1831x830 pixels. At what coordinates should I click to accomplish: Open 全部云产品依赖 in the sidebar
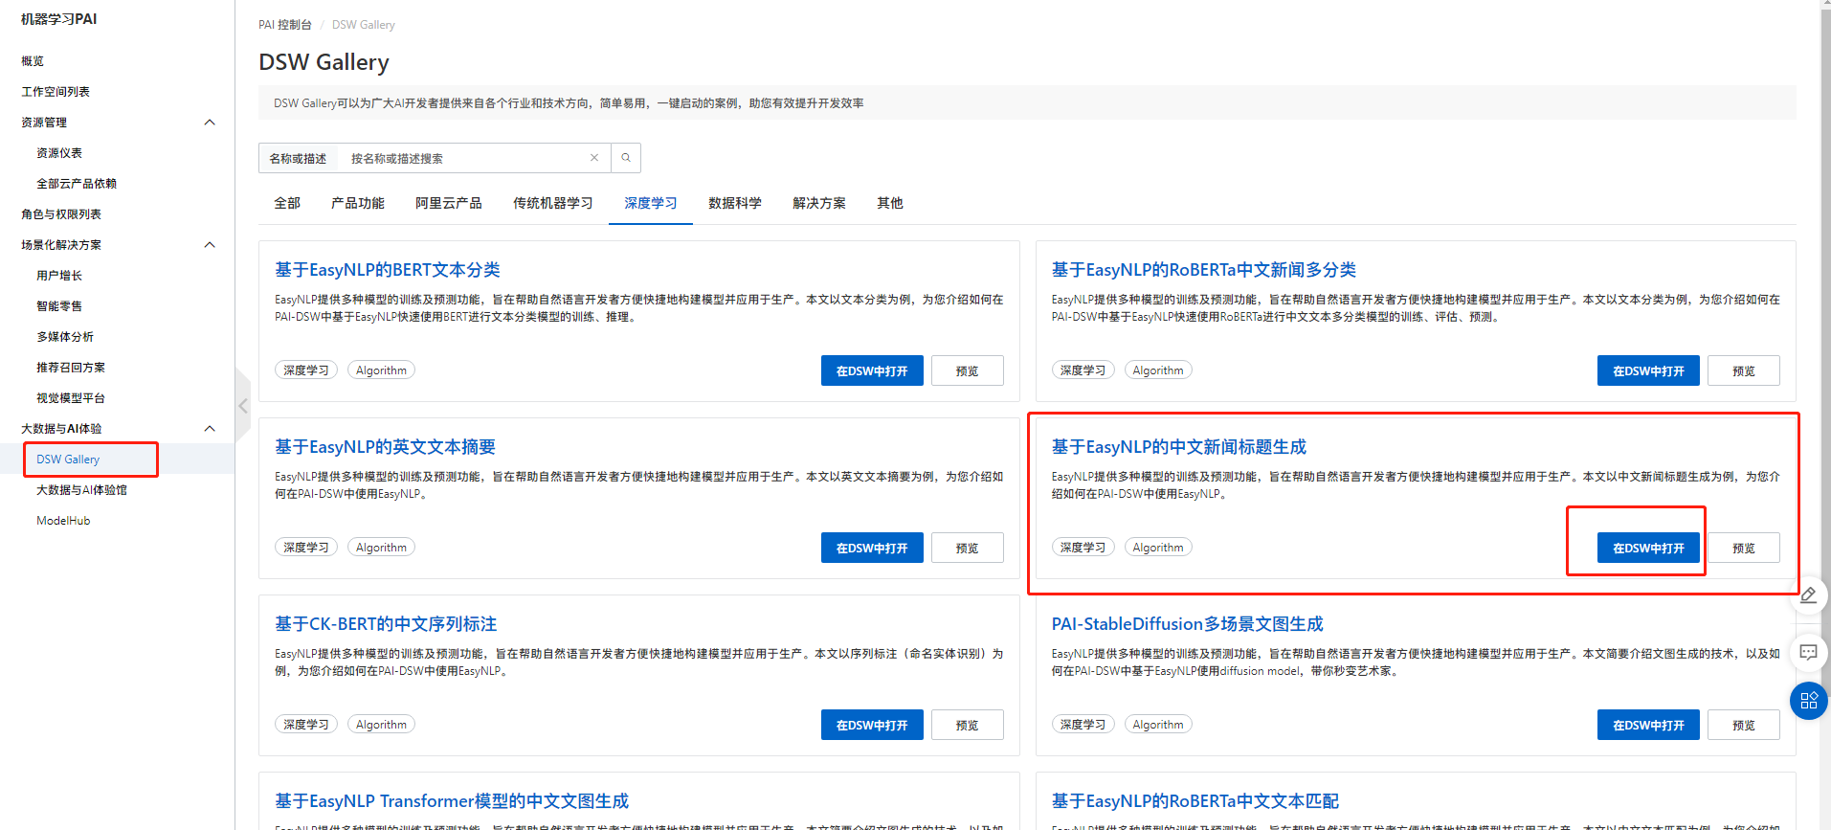pos(77,184)
